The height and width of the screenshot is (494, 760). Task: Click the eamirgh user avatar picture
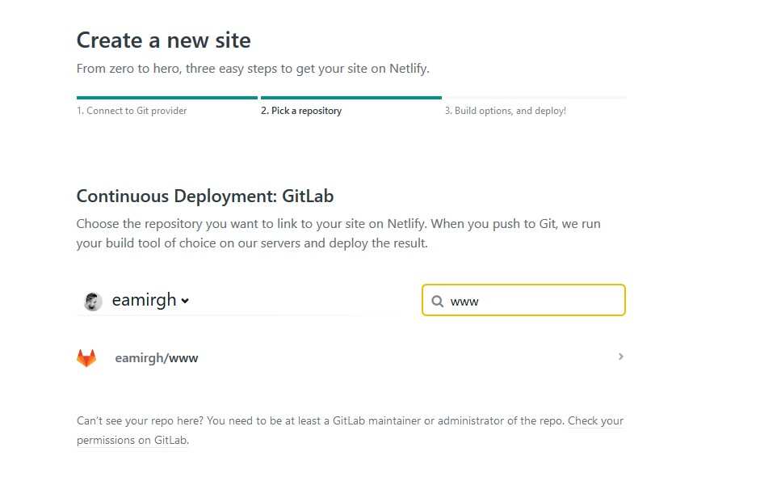click(x=93, y=301)
